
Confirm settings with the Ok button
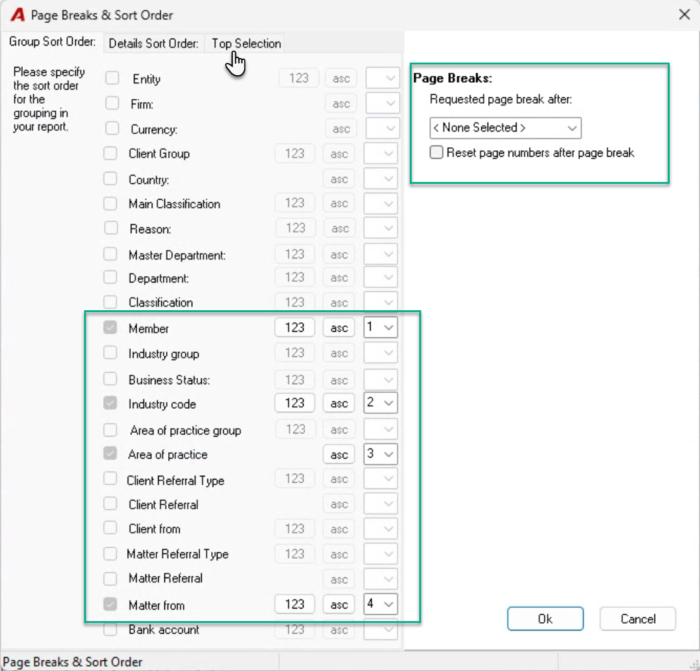pyautogui.click(x=545, y=619)
